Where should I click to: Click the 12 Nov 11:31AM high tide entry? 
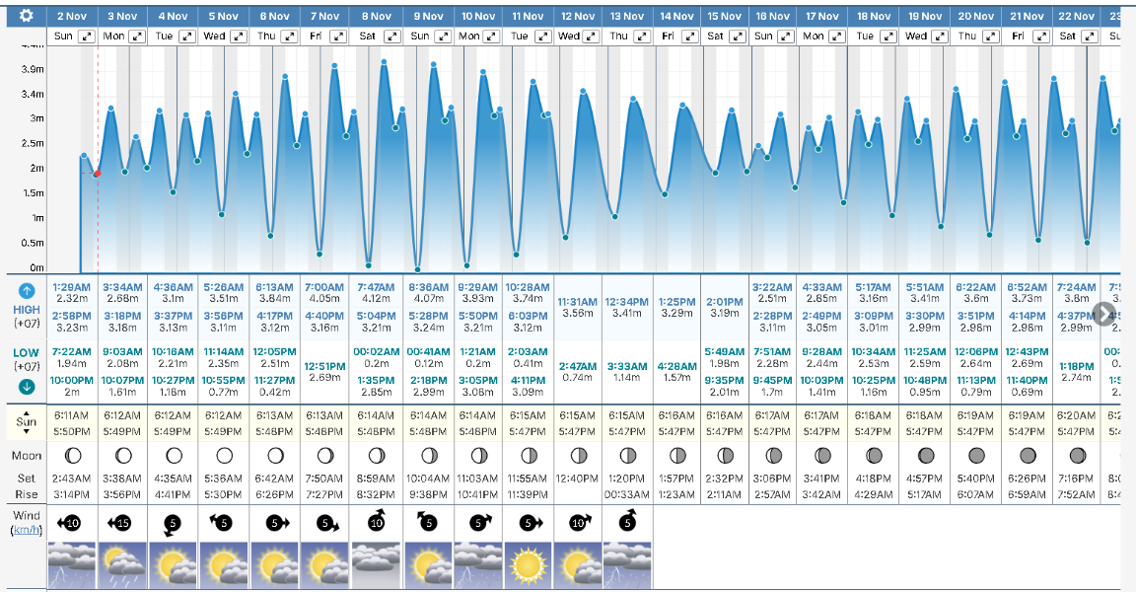click(x=578, y=301)
